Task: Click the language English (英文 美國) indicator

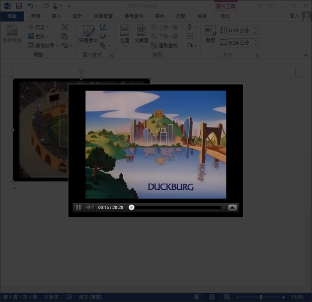Action: point(91,297)
